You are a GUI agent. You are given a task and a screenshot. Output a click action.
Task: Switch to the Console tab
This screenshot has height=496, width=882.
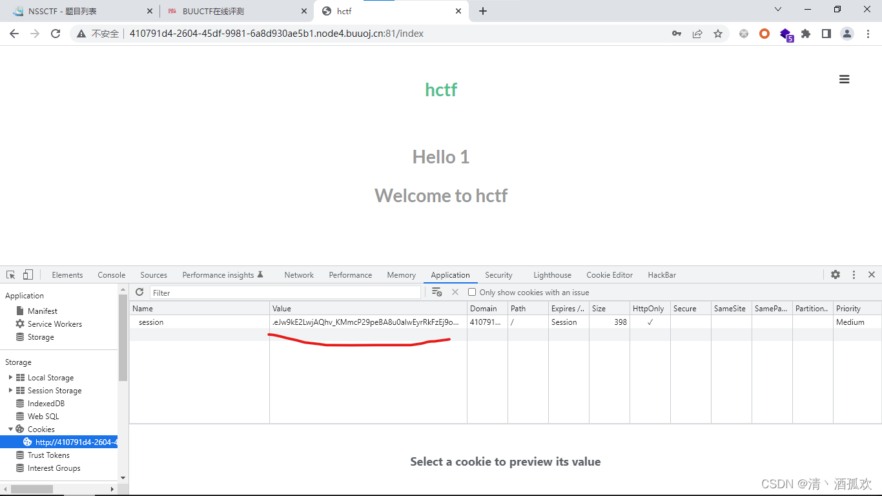[112, 274]
